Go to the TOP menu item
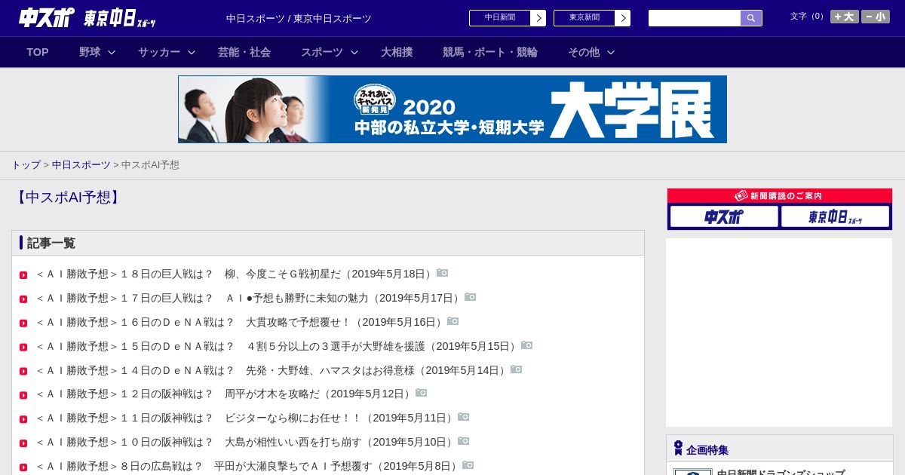 [38, 52]
